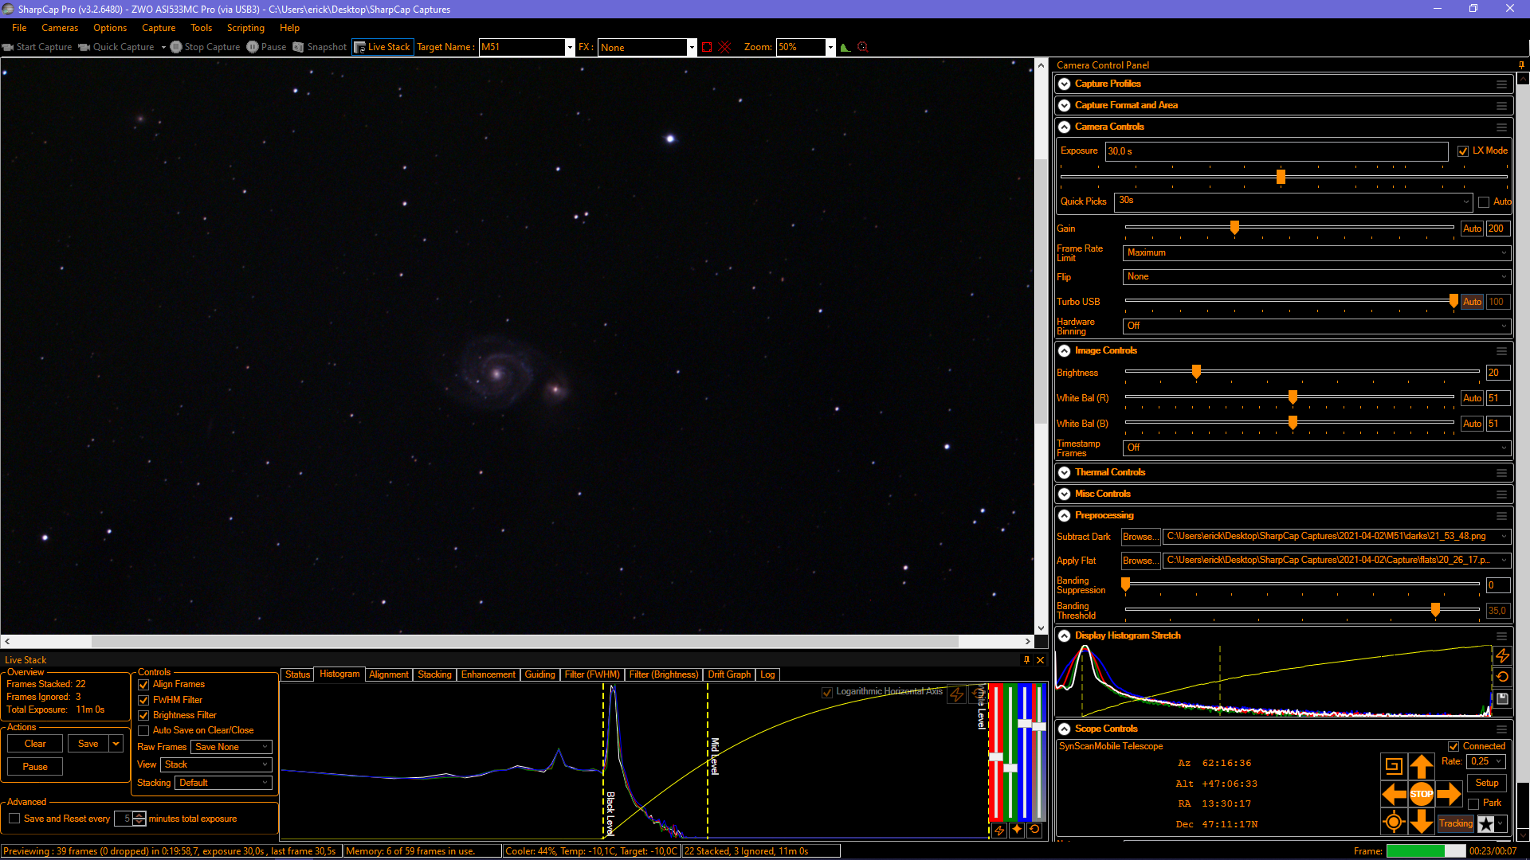Toggle the telescope Connected checkbox

click(1453, 747)
